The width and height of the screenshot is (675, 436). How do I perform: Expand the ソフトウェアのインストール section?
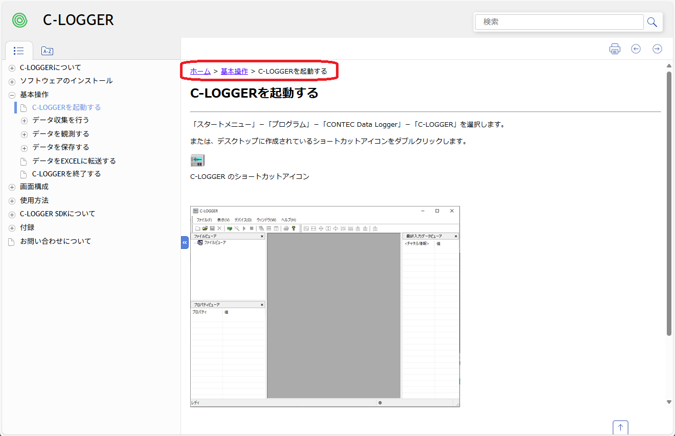coord(12,82)
